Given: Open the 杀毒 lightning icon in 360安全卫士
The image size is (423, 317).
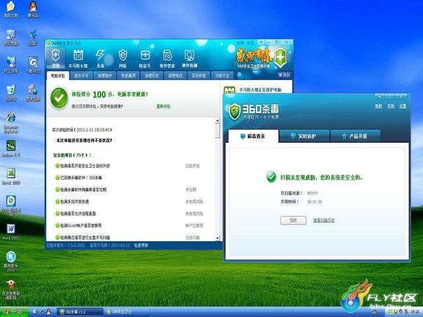Looking at the screenshot, I should coord(100,58).
